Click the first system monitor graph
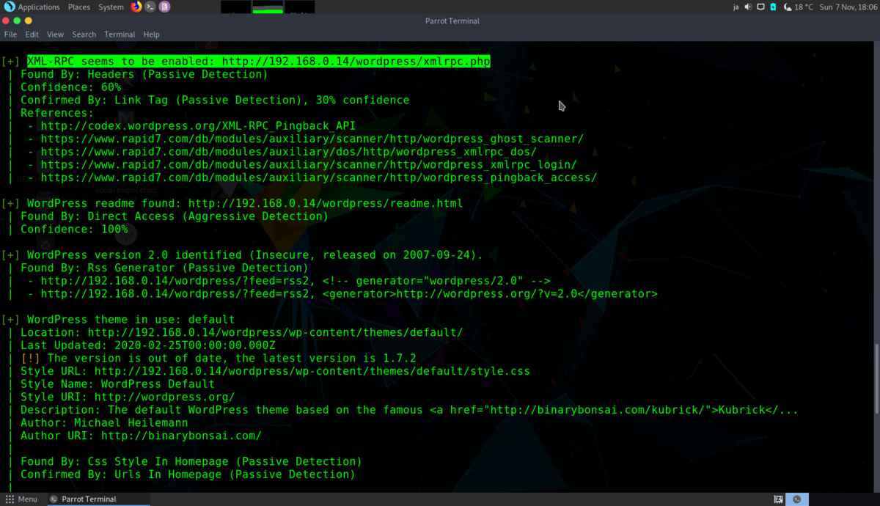 (235, 7)
